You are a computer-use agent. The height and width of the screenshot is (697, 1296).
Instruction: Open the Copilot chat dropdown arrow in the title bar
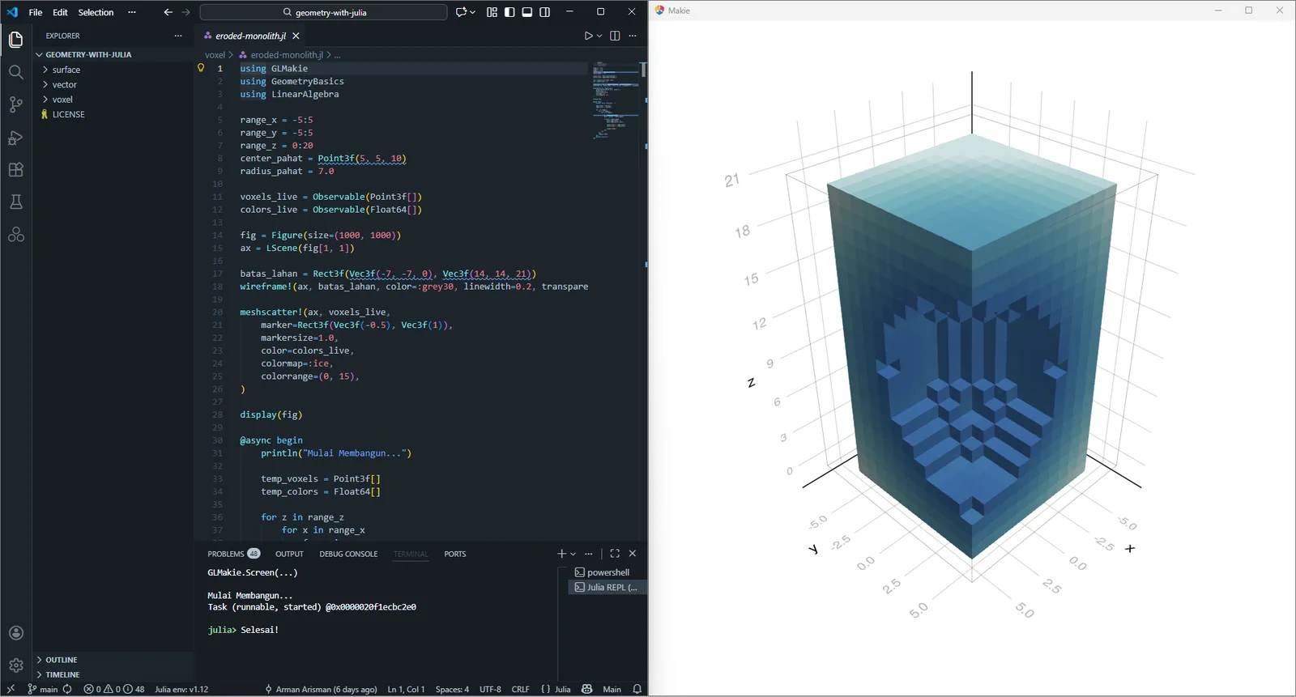(x=472, y=12)
